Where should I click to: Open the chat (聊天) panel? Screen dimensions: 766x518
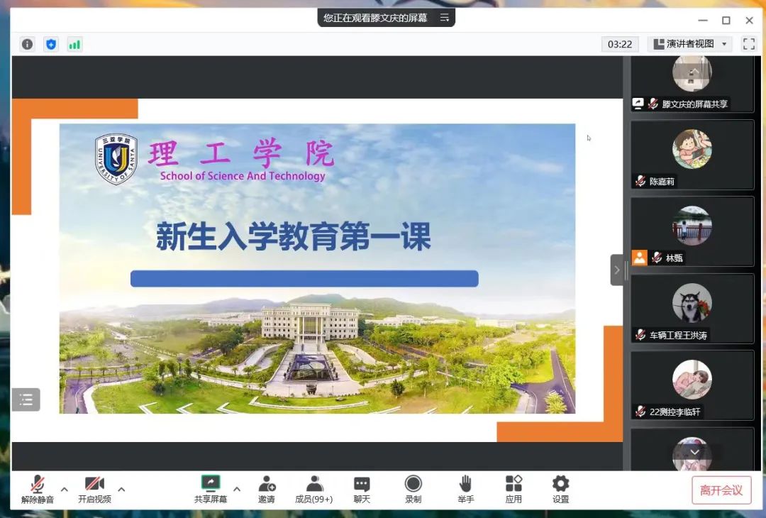(362, 489)
